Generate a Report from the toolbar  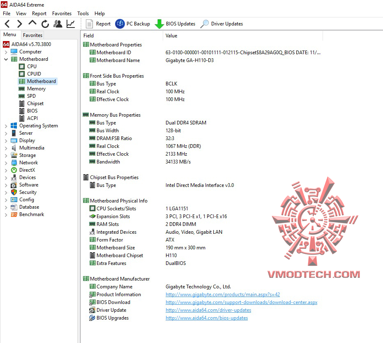coord(98,24)
